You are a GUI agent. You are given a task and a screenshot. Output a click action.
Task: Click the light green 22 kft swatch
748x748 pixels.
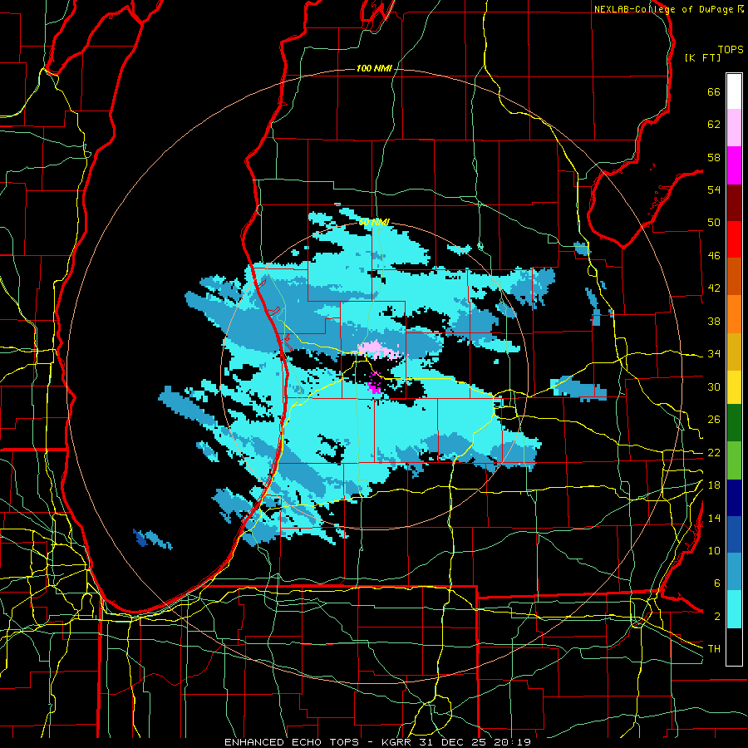(x=734, y=460)
